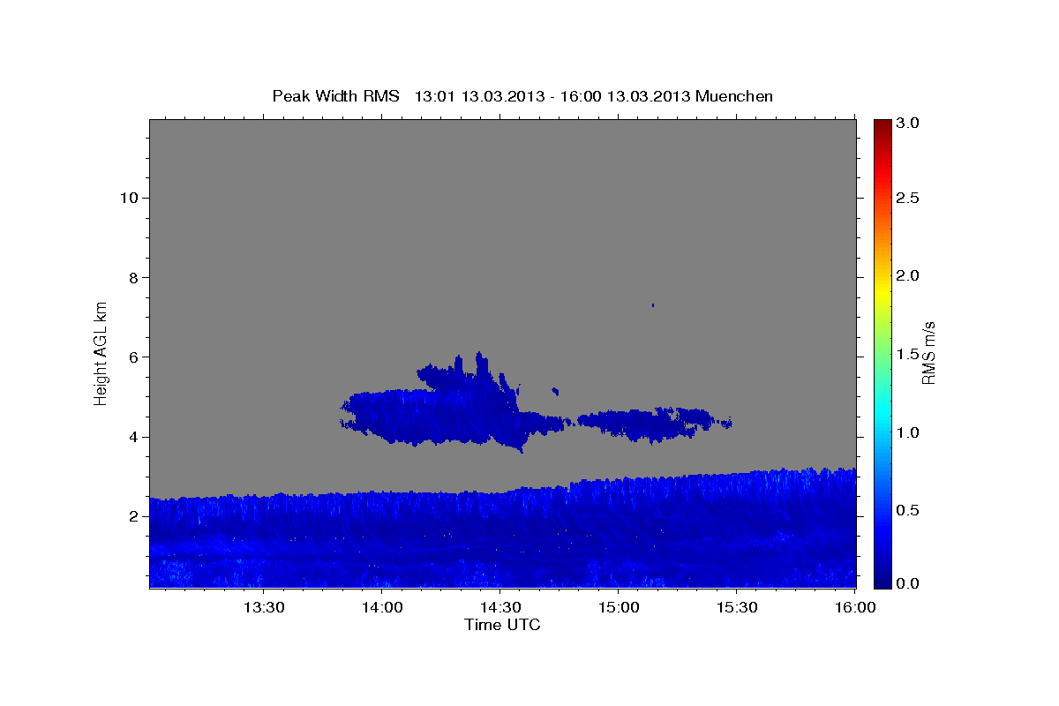Click the dark red top of colorbar
The width and height of the screenshot is (1059, 706).
pos(882,126)
